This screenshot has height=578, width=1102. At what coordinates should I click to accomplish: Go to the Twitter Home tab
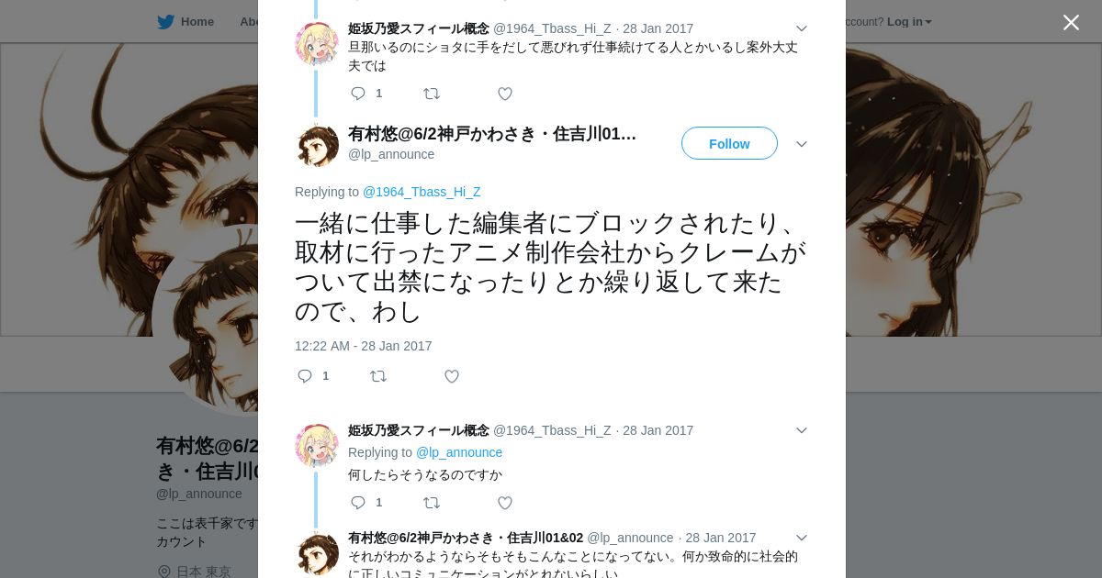(x=186, y=21)
